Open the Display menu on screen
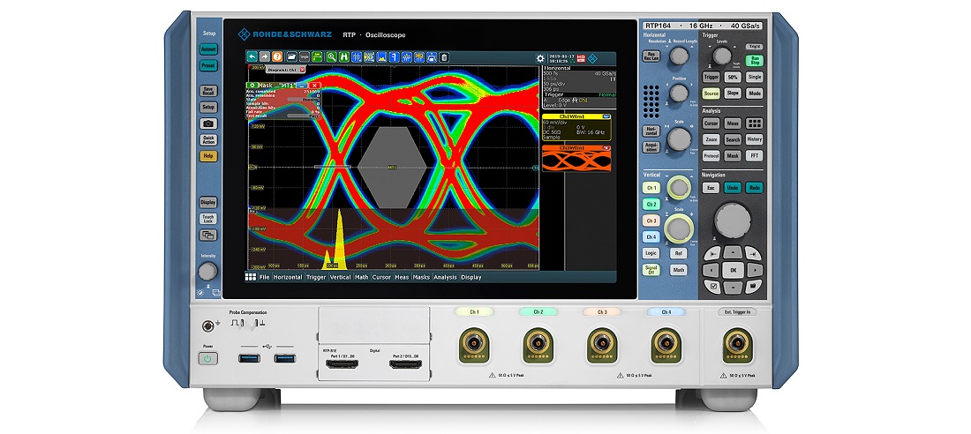This screenshot has height=434, width=971. [x=471, y=277]
